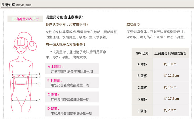Select the C 腰围 instruction box
This screenshot has width=194, height=120.
coord(72,97)
